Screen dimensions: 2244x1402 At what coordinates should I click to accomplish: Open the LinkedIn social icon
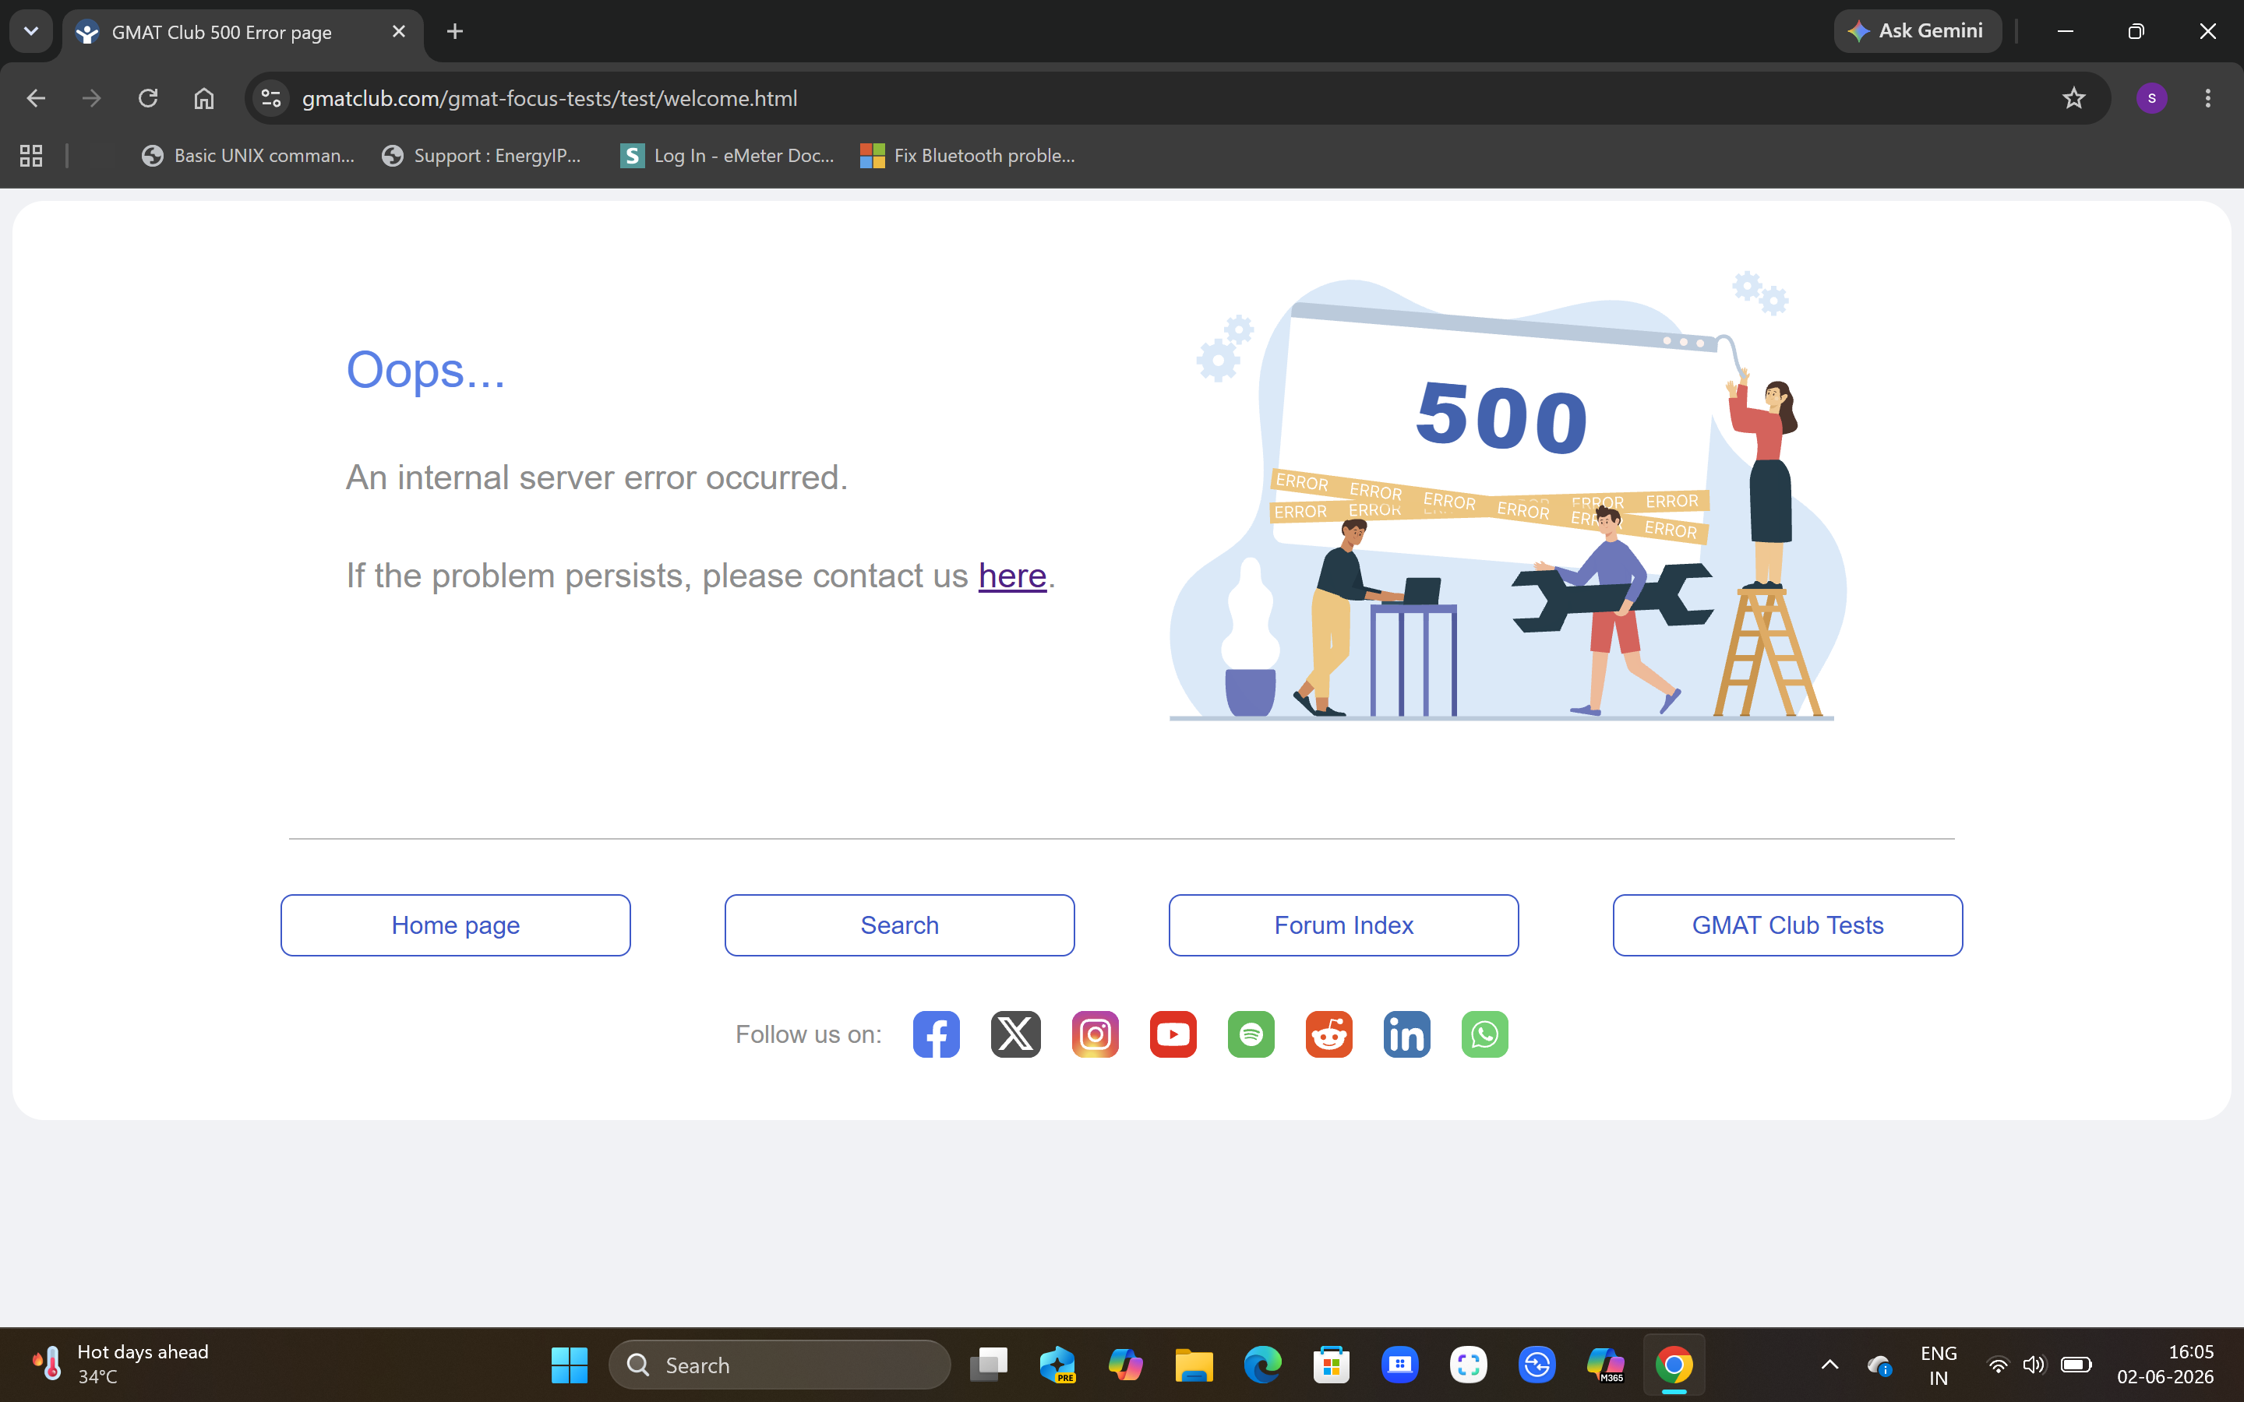[x=1406, y=1034]
